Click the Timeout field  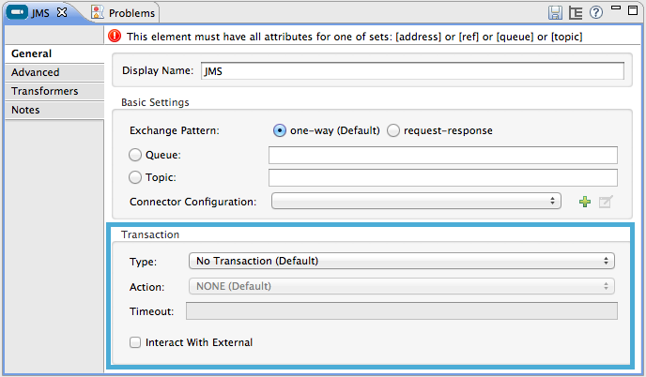click(x=402, y=310)
